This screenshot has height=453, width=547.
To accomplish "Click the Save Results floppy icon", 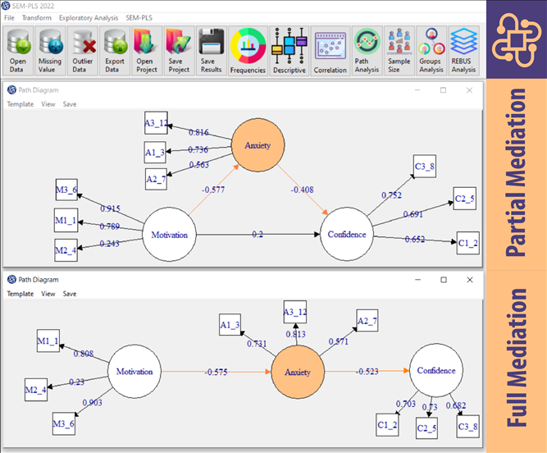I will point(211,51).
